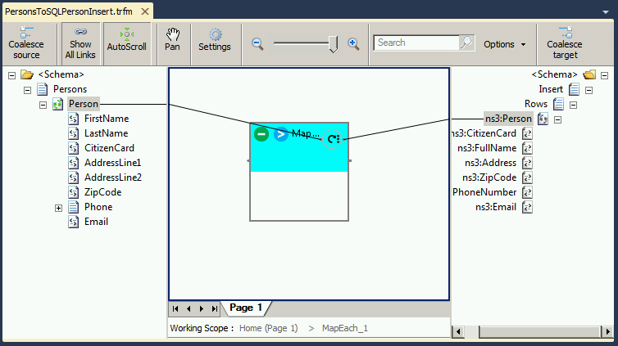Click the first page navigation arrow icon
This screenshot has height=346, width=618.
(175, 309)
